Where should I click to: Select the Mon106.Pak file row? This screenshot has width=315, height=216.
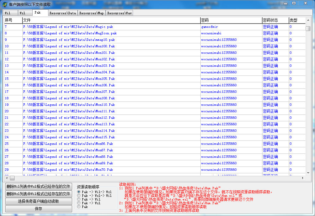point(155,85)
